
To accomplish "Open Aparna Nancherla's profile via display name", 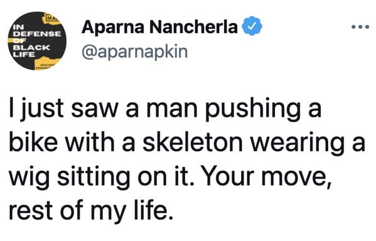I will click(159, 27).
